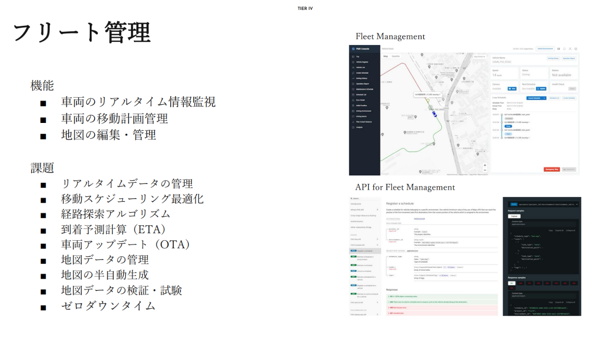Open Authentication in the docs sidebar
Image resolution: width=611 pixels, height=343 pixels.
(357, 221)
